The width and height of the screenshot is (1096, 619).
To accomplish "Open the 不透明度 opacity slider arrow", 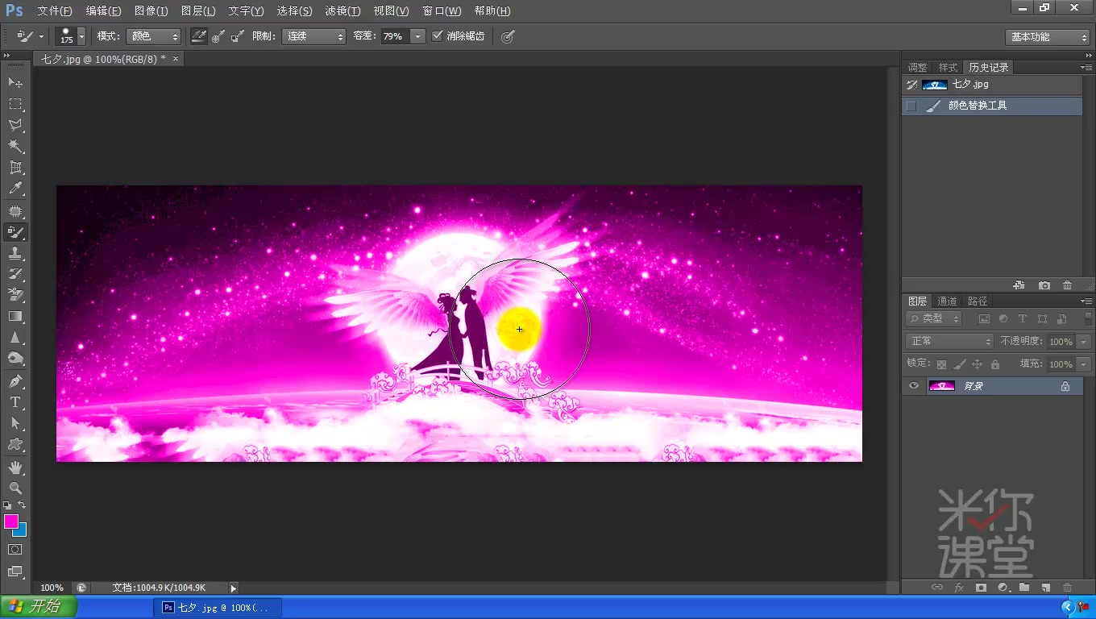I will coord(1083,342).
